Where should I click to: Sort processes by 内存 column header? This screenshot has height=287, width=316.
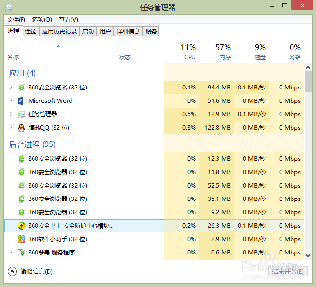[x=216, y=53]
